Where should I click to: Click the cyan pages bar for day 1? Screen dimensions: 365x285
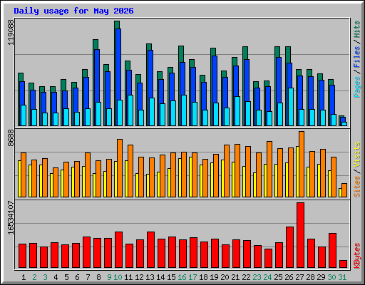[x=24, y=115]
